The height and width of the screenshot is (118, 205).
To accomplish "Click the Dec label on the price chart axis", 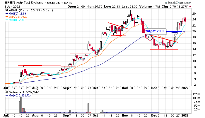I will point(154,88).
